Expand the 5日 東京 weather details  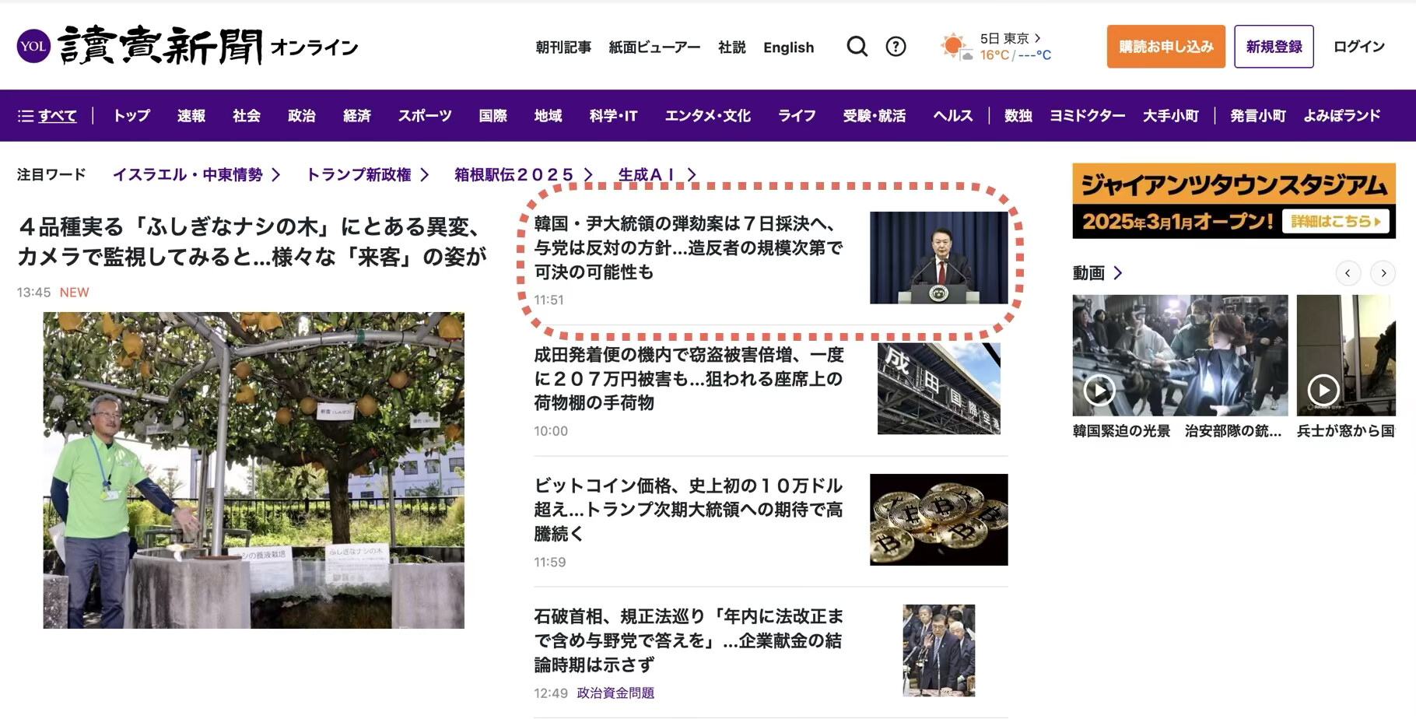1010,38
